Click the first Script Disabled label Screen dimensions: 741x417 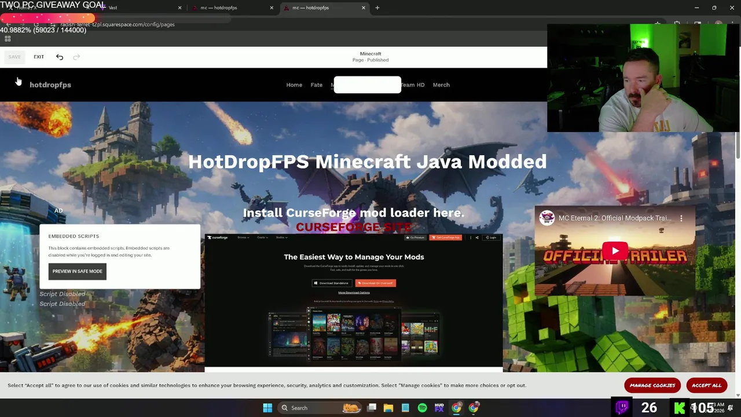63,294
